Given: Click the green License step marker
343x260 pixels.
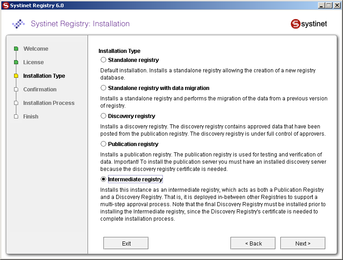Looking at the screenshot, I should [16, 62].
